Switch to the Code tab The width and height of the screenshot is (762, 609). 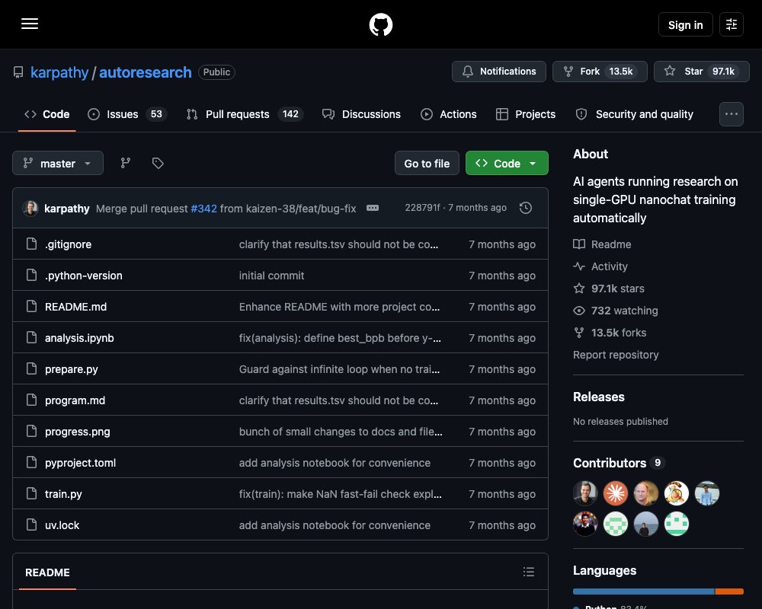47,114
